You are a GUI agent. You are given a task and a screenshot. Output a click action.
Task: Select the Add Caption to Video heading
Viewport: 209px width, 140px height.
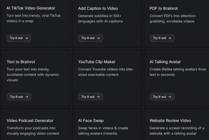click(x=98, y=8)
